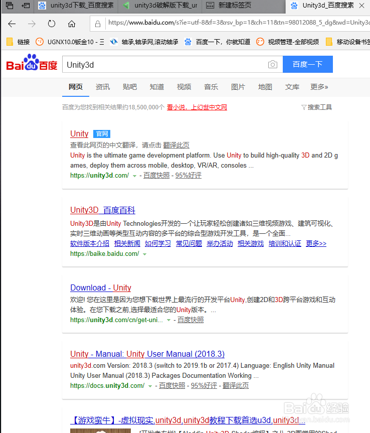Open 相关游戏 sublink
Image resolution: width=370 pixels, height=433 pixels.
251,243
